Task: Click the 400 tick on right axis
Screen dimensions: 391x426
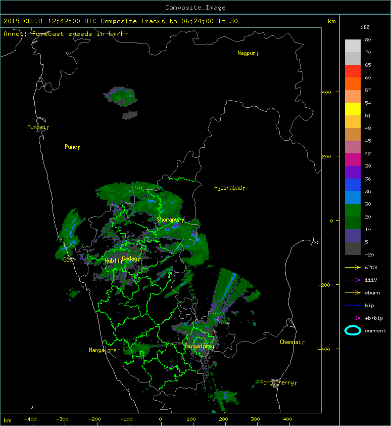Action: (x=326, y=93)
